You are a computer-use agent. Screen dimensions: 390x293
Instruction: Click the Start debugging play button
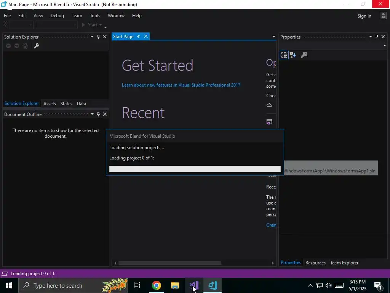(83, 25)
